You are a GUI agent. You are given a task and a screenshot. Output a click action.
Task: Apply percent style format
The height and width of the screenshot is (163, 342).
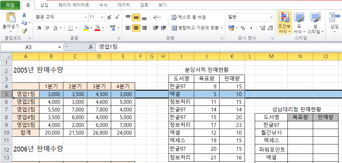243,28
